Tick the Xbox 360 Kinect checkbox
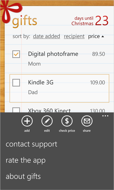The height and width of the screenshot is (190, 114). pos(16,110)
